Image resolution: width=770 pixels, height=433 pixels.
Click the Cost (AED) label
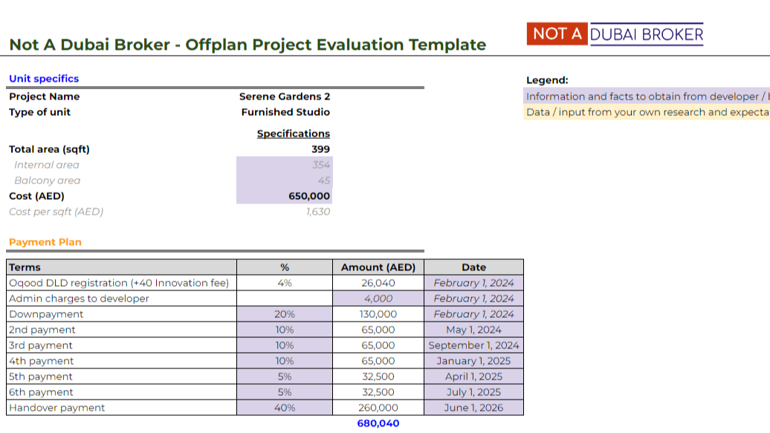pos(37,196)
